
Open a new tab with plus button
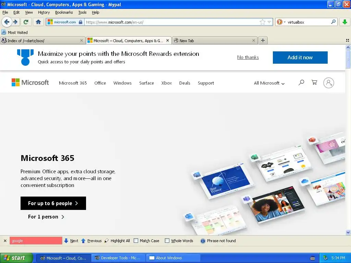pos(263,40)
